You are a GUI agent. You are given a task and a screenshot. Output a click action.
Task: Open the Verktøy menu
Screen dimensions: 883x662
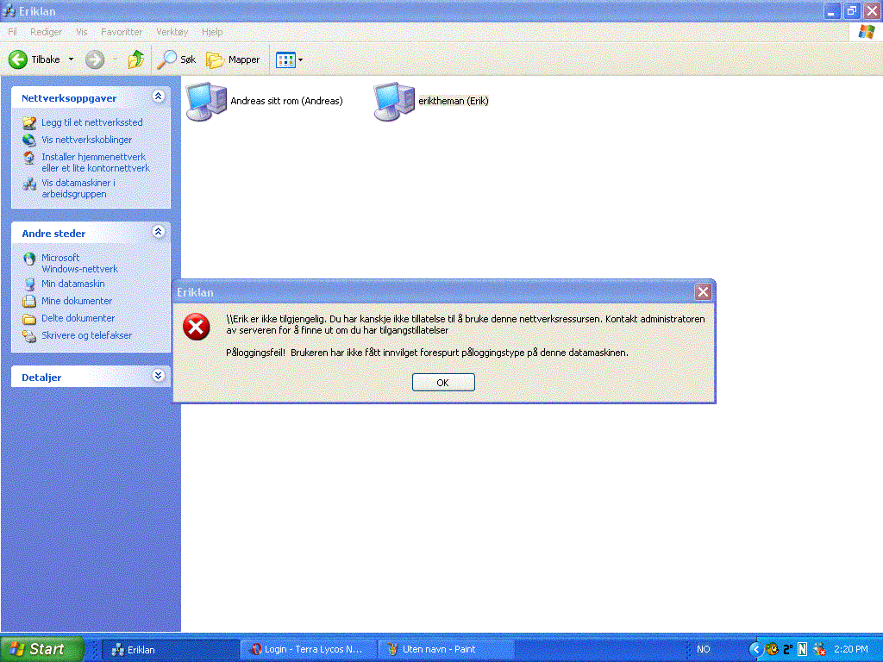[x=172, y=32]
